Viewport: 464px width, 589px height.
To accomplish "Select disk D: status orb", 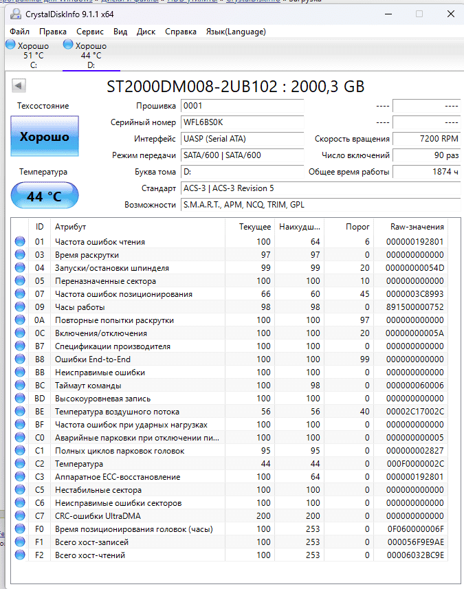I will click(x=68, y=45).
